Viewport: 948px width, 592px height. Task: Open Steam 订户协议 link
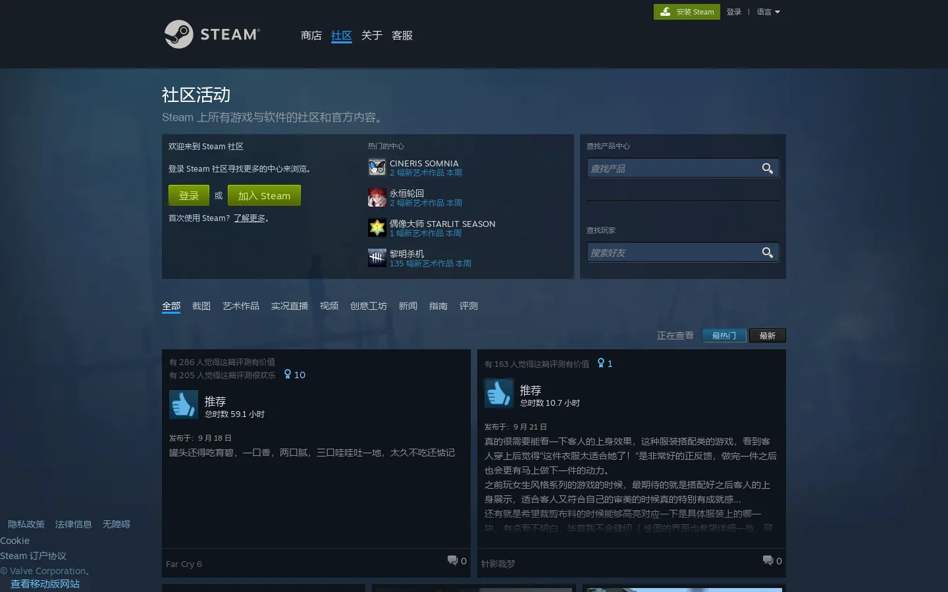click(33, 556)
